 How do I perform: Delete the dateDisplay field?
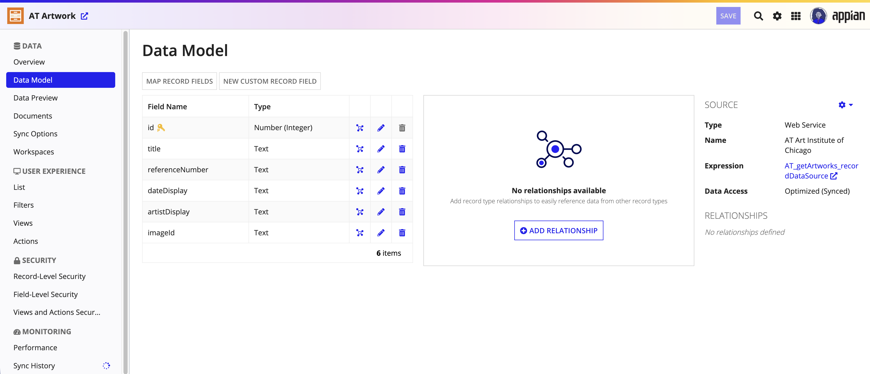coord(402,191)
